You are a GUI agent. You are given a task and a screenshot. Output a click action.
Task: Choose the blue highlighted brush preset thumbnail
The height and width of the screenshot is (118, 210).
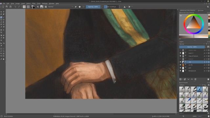point(199,89)
